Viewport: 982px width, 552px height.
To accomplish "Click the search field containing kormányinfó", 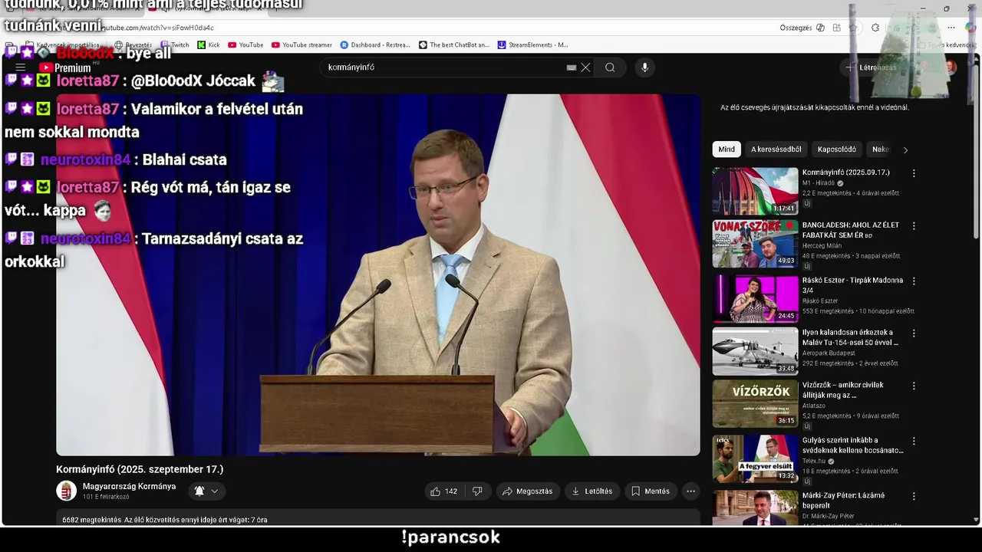I will click(445, 67).
